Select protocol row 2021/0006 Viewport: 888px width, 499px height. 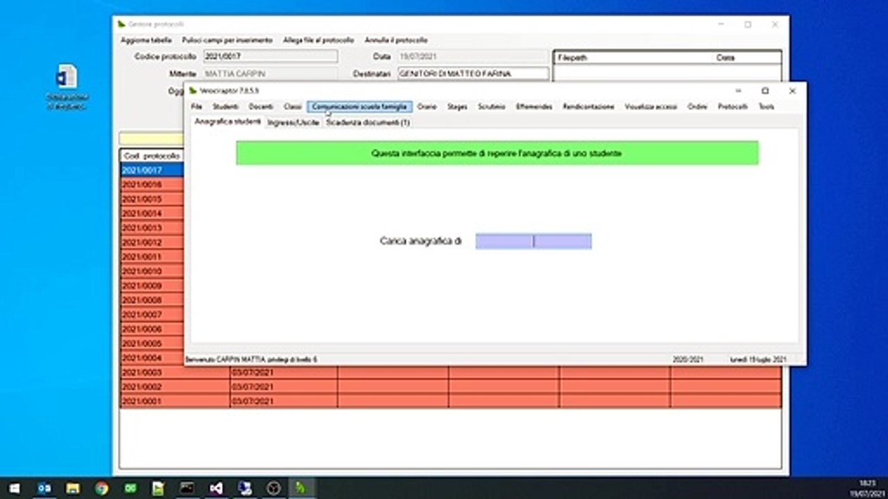pyautogui.click(x=152, y=329)
